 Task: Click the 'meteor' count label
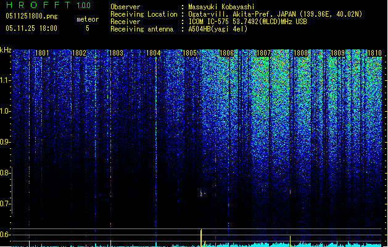coord(88,19)
